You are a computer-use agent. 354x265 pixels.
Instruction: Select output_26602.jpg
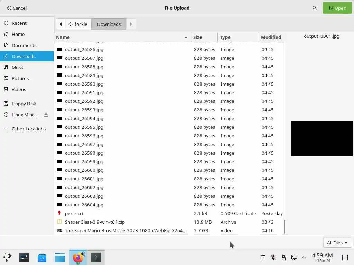[x=168, y=188]
